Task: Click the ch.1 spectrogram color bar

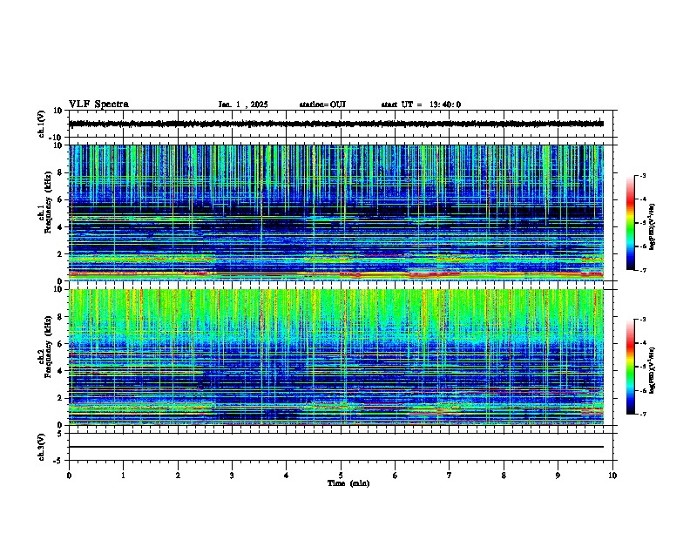Action: click(x=631, y=223)
